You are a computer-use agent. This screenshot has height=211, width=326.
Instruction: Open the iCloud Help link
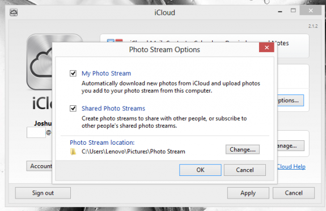pos(291,167)
